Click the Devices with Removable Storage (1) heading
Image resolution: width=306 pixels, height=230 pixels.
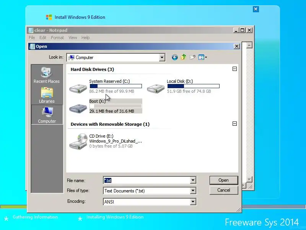tap(110, 124)
